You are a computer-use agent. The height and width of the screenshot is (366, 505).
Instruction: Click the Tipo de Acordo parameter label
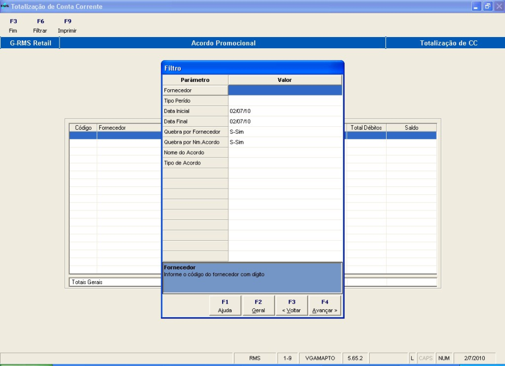[195, 163]
